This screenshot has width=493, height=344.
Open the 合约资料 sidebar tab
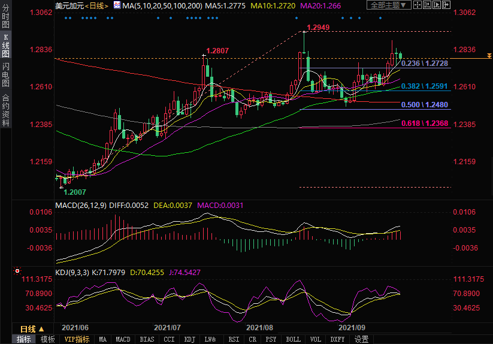point(6,110)
